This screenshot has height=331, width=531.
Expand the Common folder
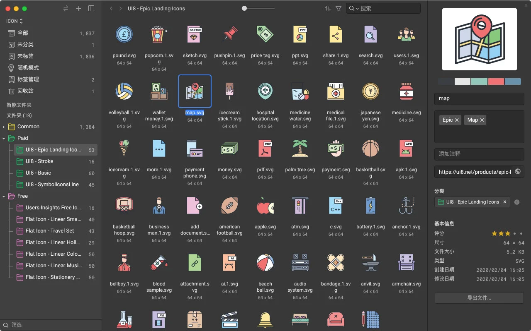point(4,127)
